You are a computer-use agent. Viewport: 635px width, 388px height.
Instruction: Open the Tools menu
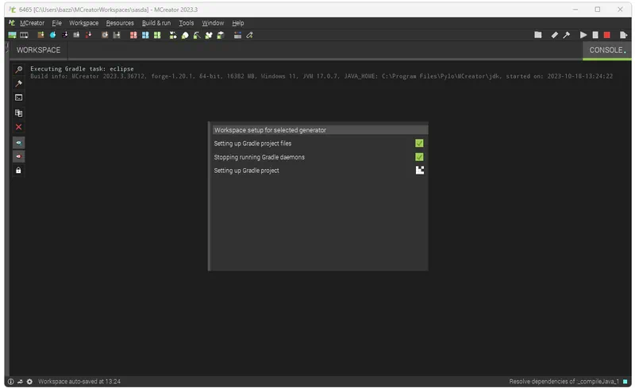pyautogui.click(x=187, y=23)
